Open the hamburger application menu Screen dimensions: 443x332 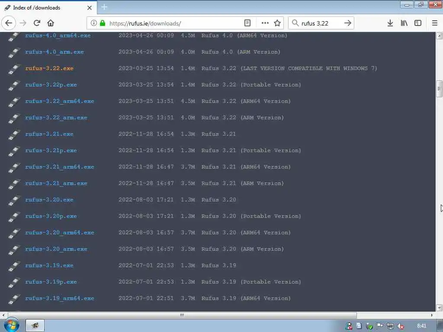click(435, 23)
